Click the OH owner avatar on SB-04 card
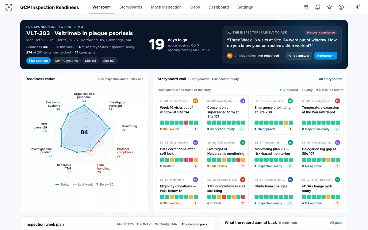The width and height of the screenshot is (368, 230). (337, 101)
